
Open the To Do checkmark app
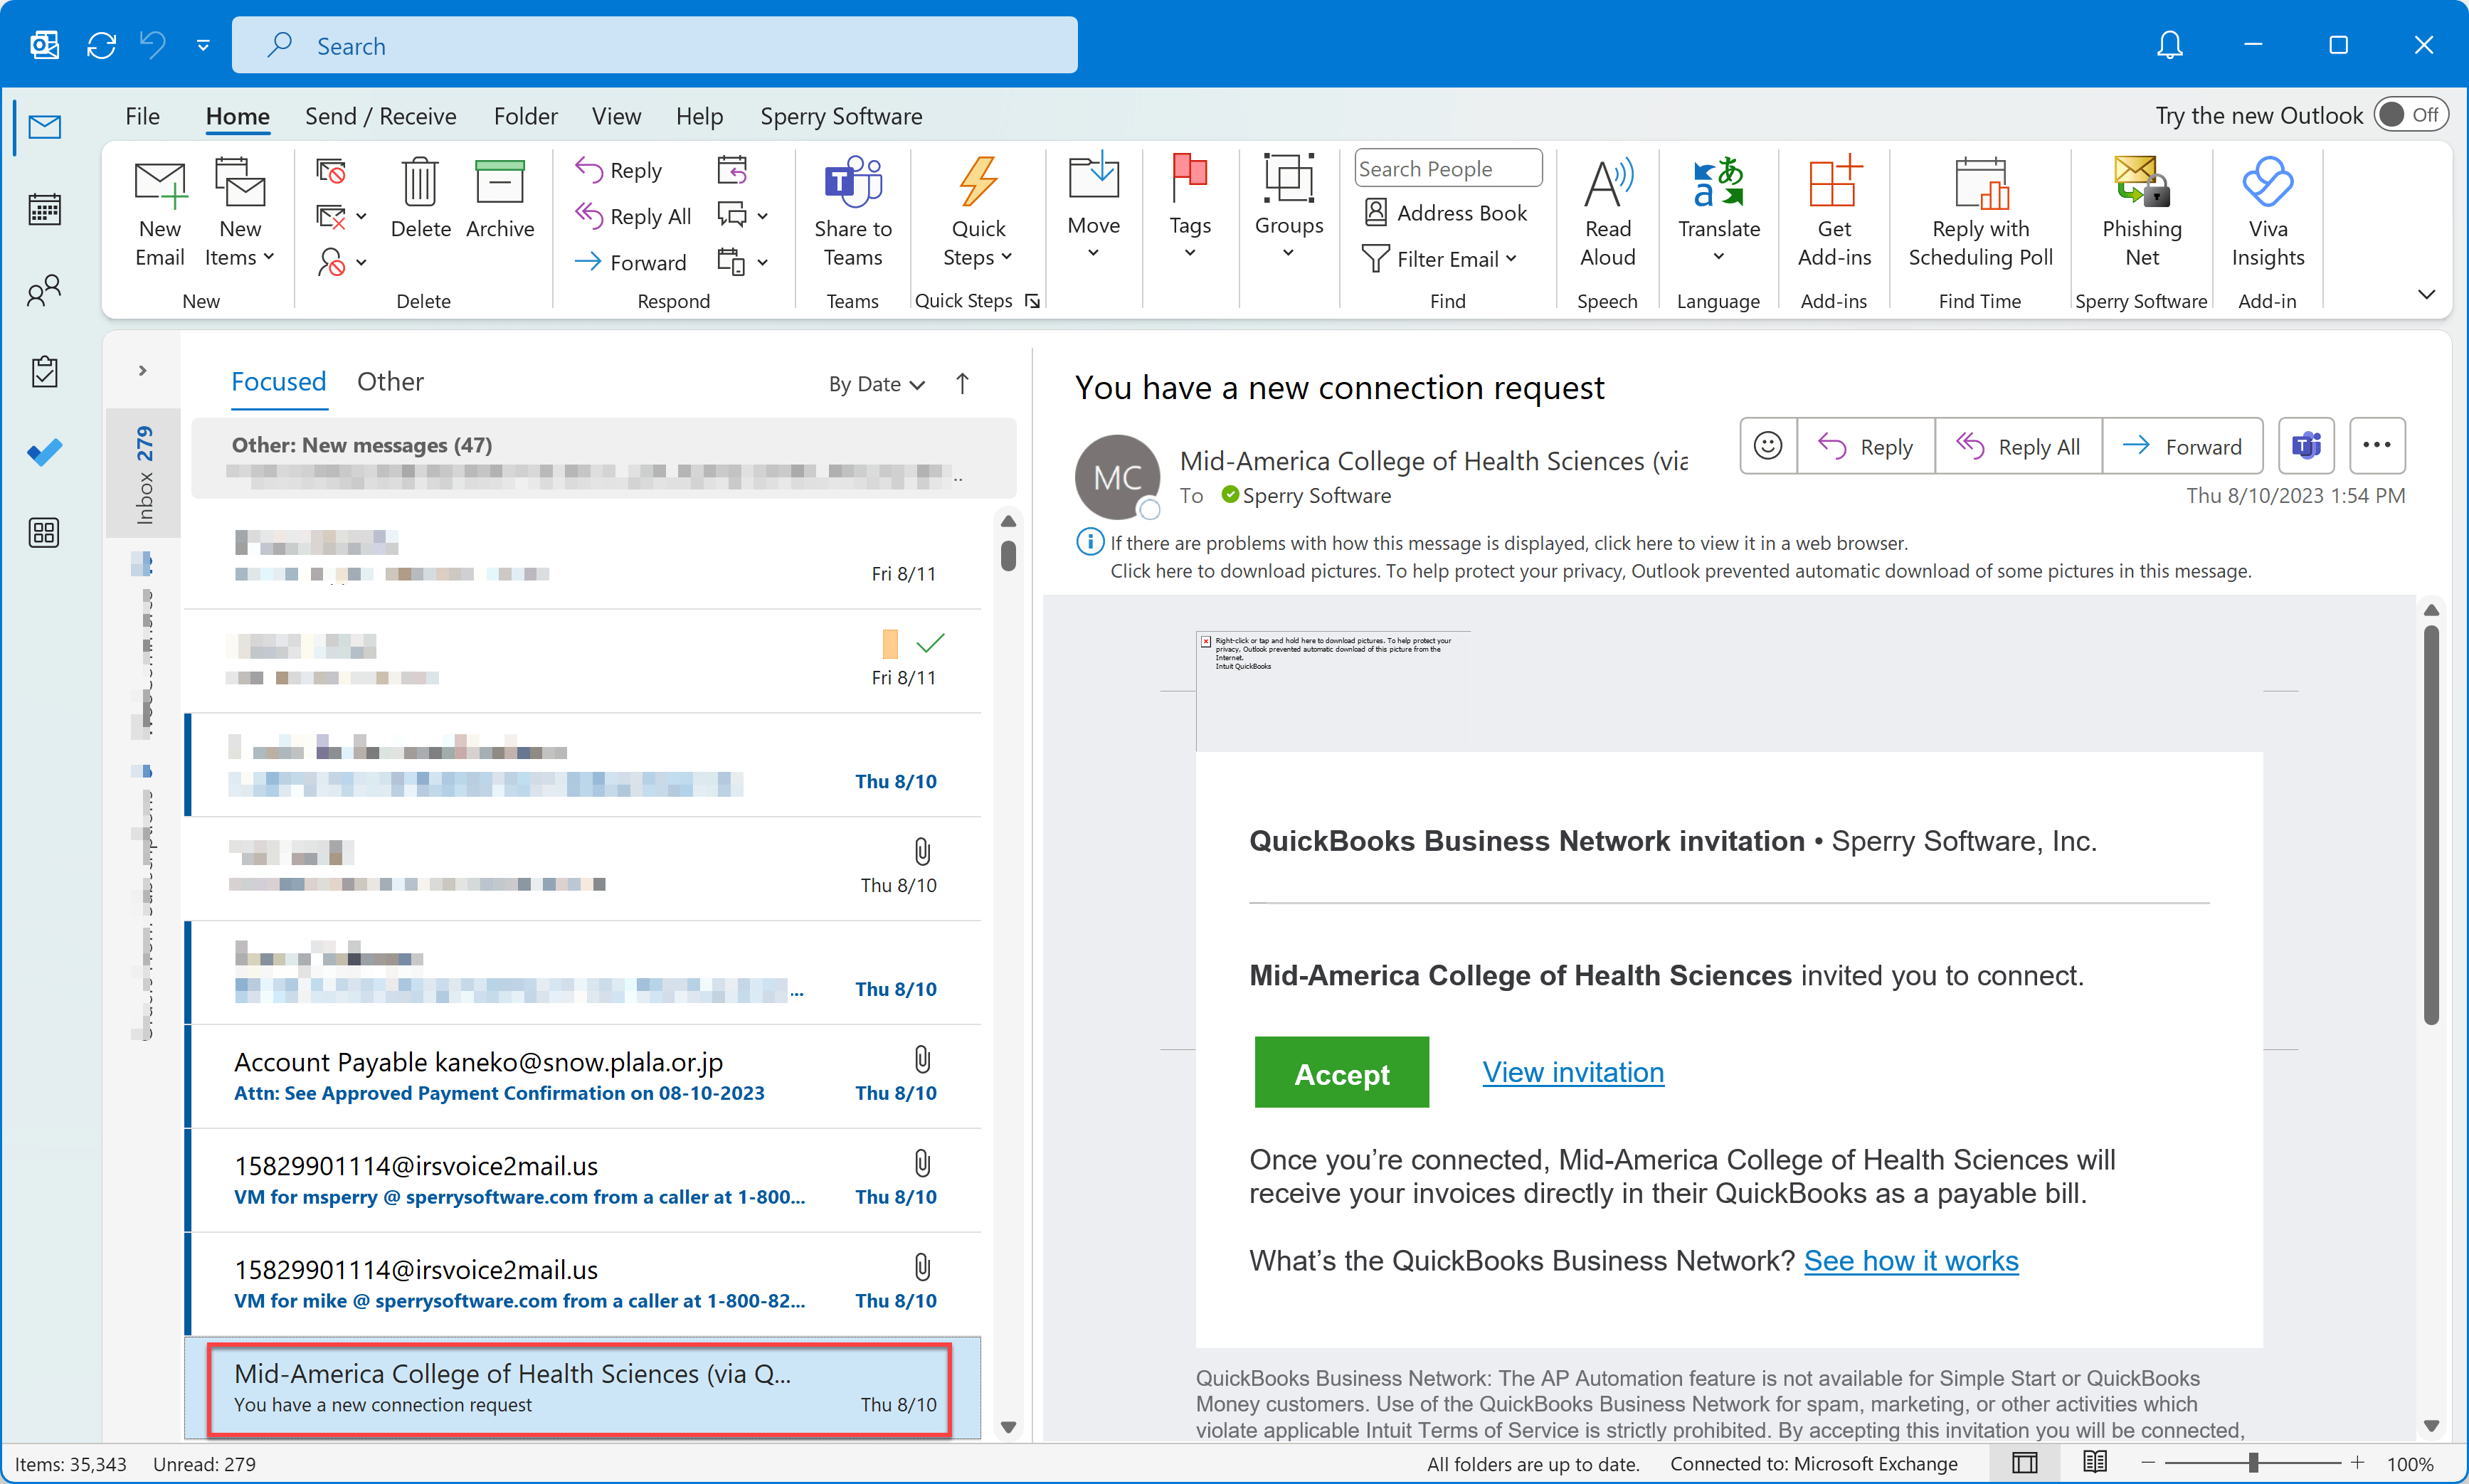(x=44, y=452)
